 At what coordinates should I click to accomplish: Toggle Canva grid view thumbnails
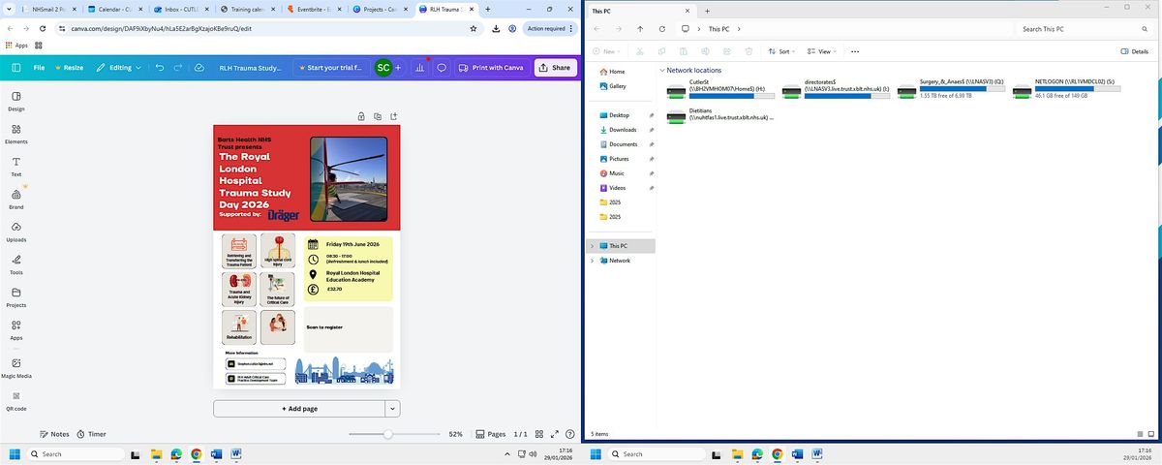point(539,434)
